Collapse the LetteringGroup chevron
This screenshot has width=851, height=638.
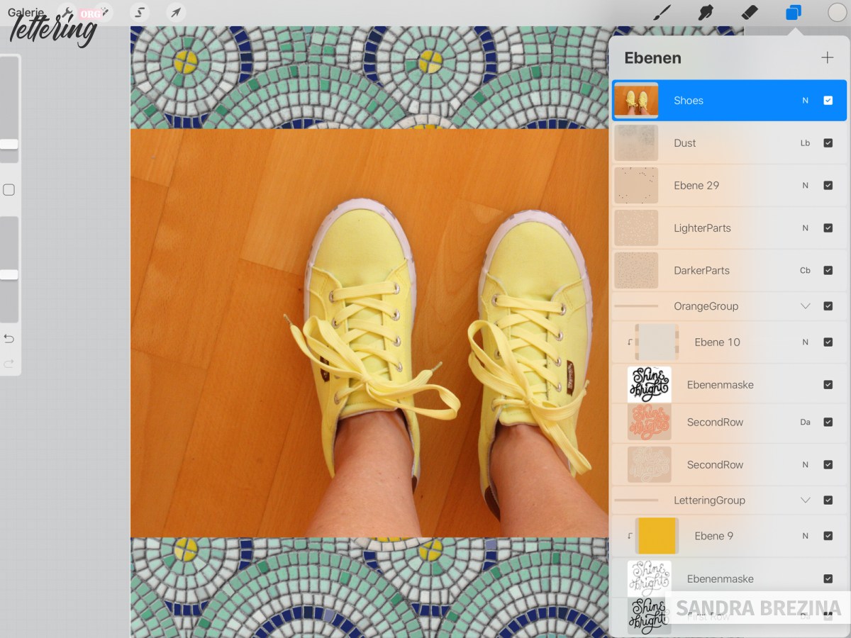coord(805,500)
